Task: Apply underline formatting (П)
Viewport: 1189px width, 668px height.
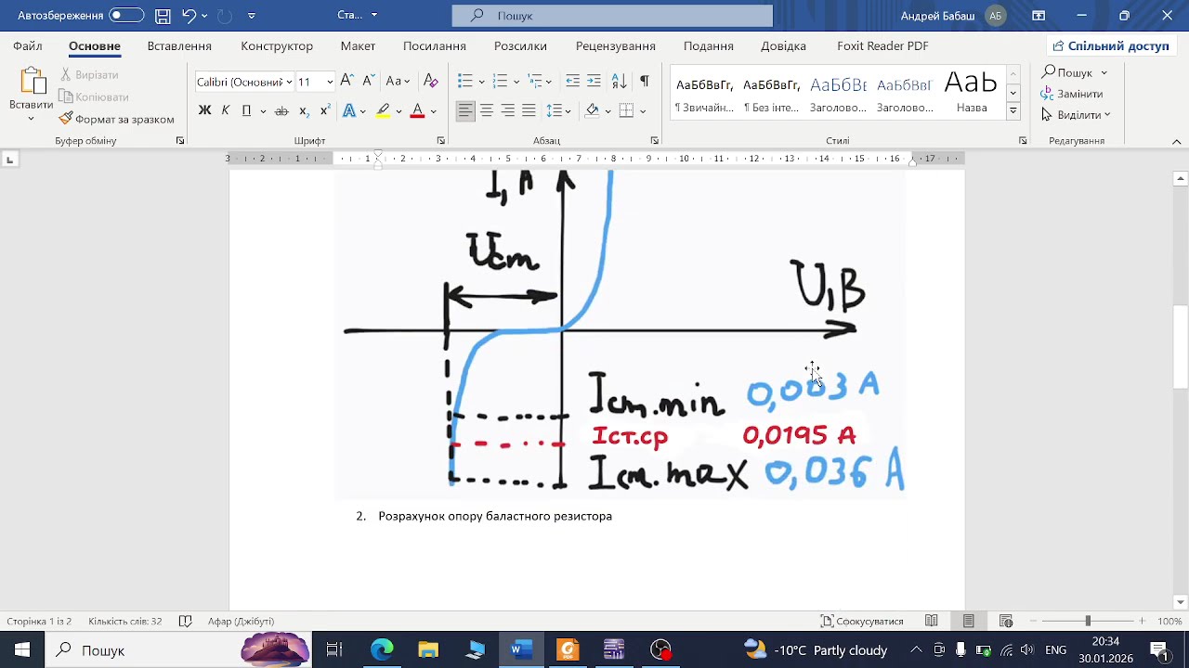Action: click(246, 110)
